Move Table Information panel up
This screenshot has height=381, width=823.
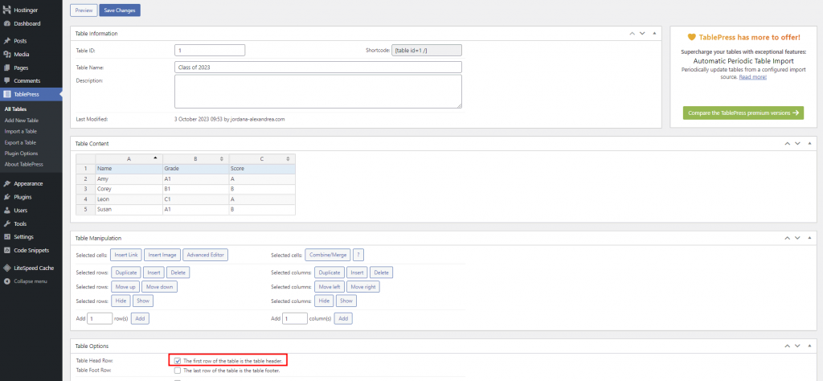pos(633,33)
